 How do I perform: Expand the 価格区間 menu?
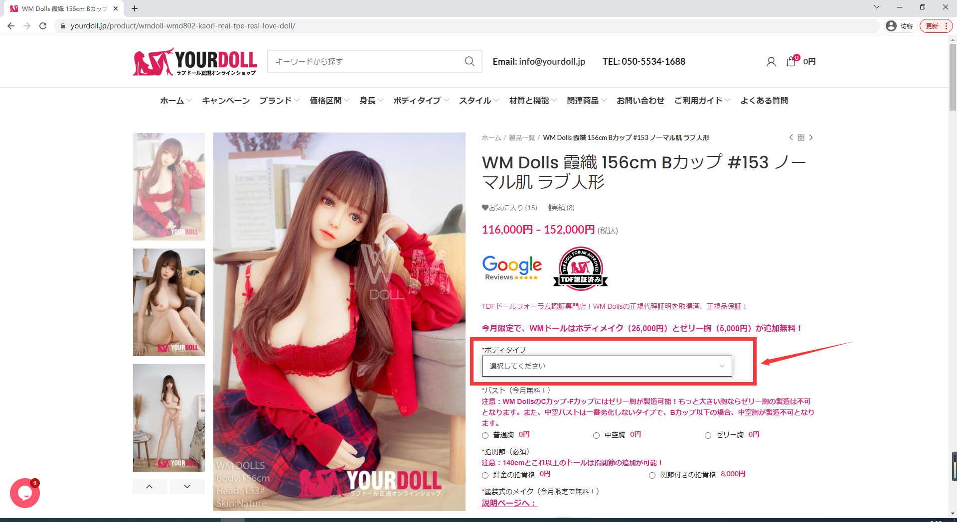329,101
